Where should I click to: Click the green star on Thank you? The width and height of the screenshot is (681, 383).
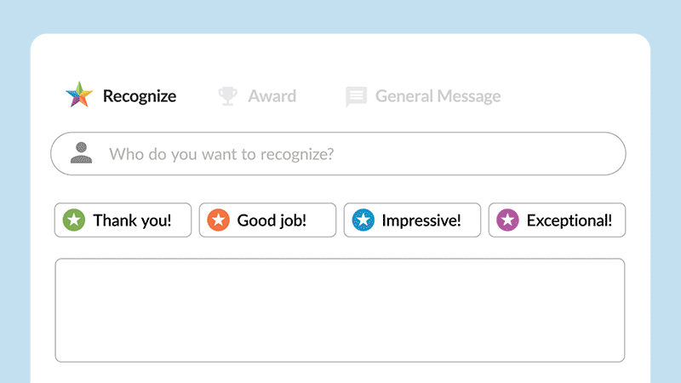coord(74,220)
